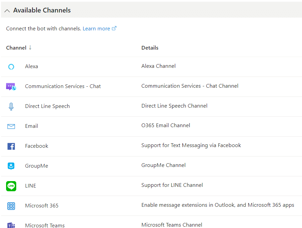Collapse the Available Channels section
Image resolution: width=302 pixels, height=228 pixels.
7,10
